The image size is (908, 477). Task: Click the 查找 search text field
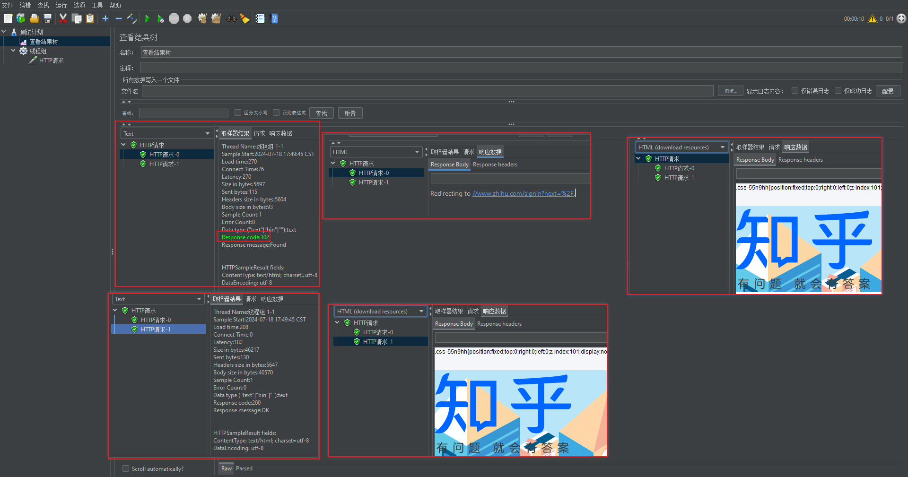point(184,113)
